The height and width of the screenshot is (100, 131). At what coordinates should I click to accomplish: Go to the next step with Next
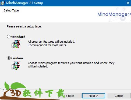point(94,96)
